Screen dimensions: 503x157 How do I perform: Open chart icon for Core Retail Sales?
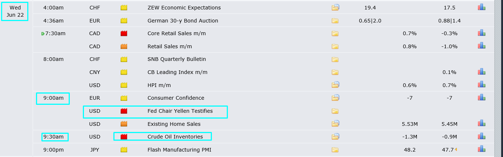(x=482, y=33)
